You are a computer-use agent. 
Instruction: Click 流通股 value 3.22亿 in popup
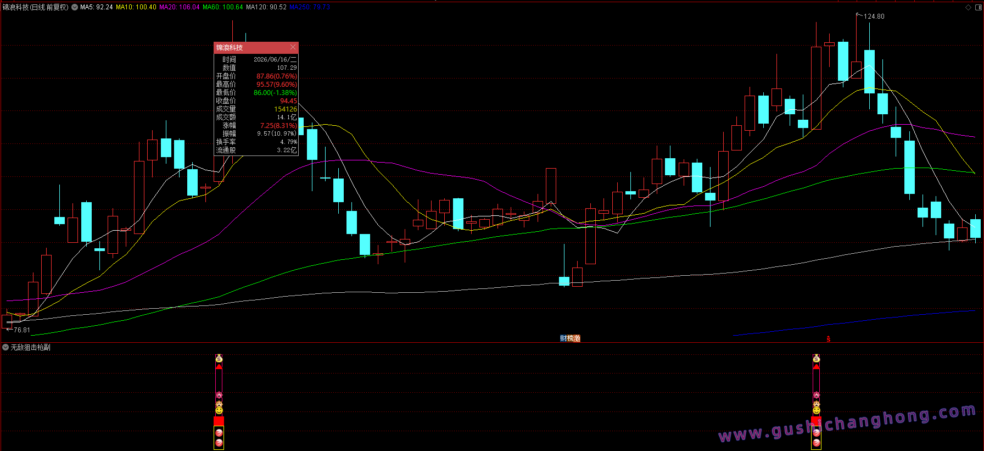[x=287, y=150]
